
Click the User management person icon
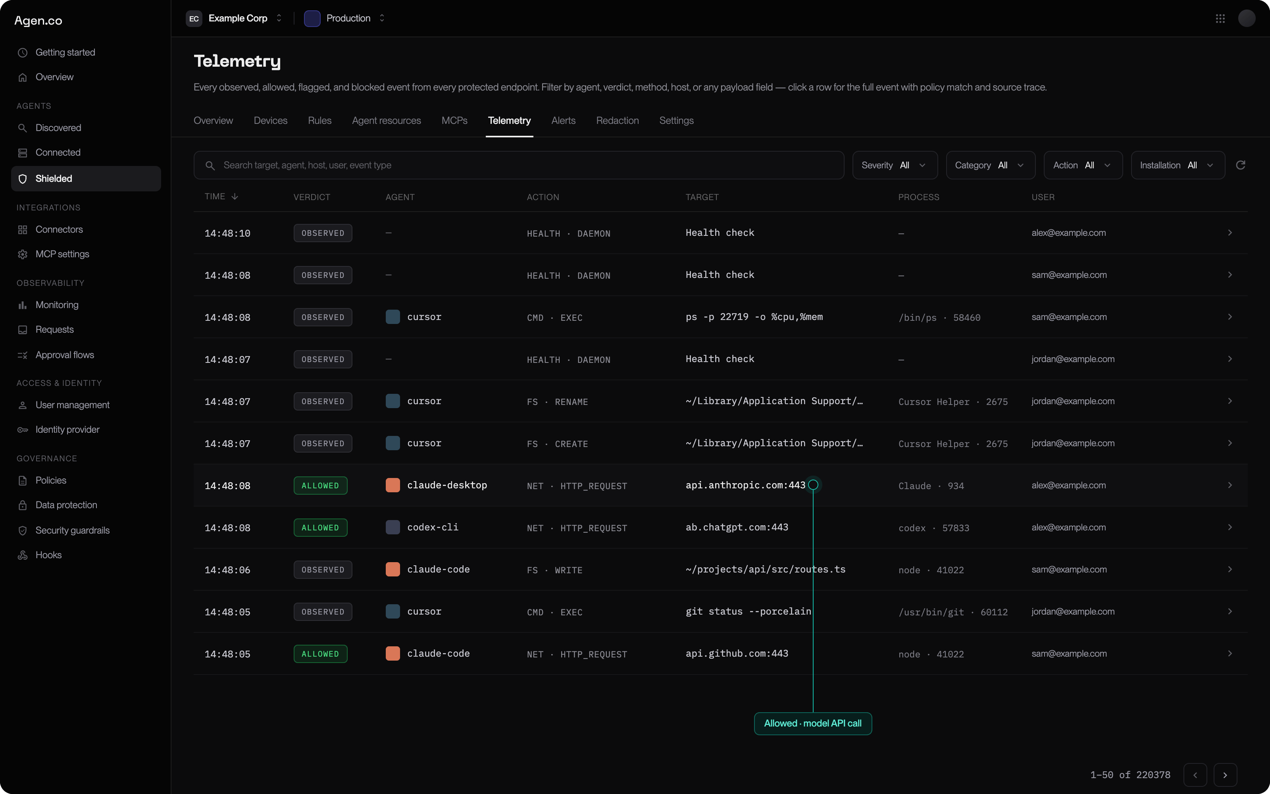pyautogui.click(x=23, y=405)
